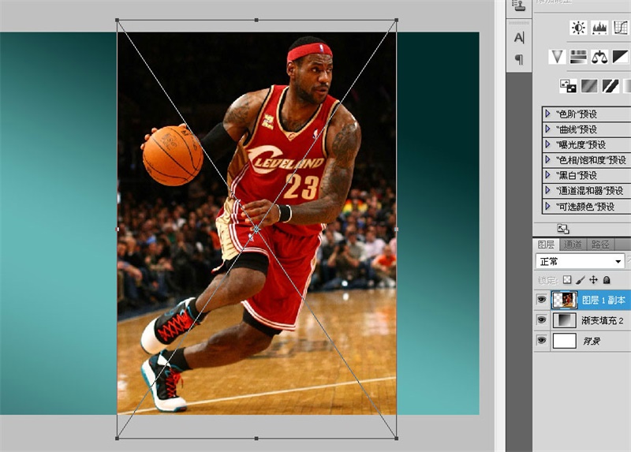Screen dimensions: 631x452
Task: Open the Character panel icon
Action: (519, 37)
